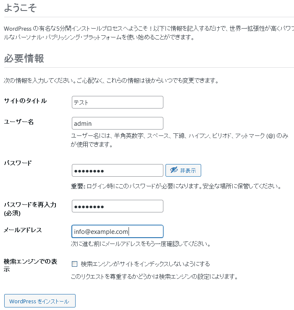Image resolution: width=294 pixels, height=310 pixels.
Task: Click the メールアドレス field label
Action: pyautogui.click(x=23, y=230)
